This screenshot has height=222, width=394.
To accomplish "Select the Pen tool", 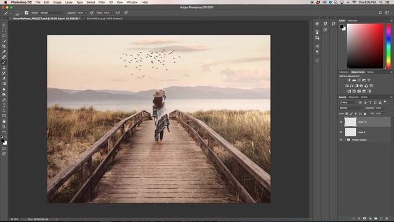I will [x=4, y=100].
